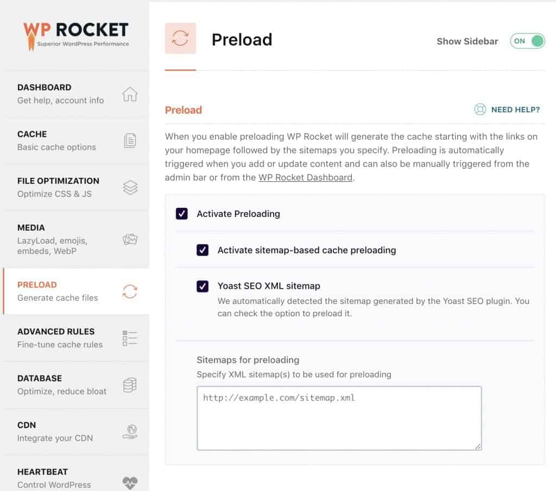
Task: Uncheck the Activate Preloading checkbox
Action: click(182, 214)
